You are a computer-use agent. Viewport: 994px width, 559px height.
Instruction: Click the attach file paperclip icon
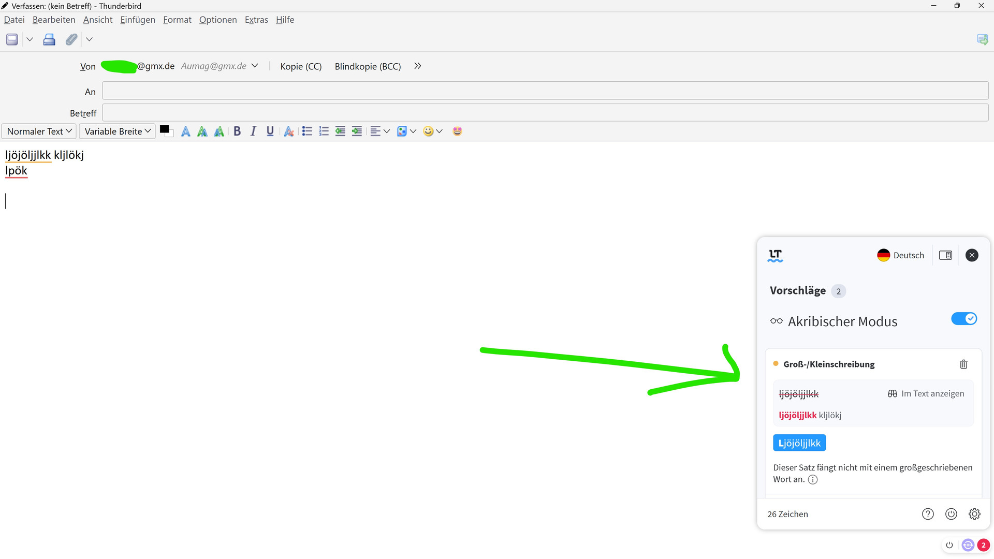pos(71,39)
